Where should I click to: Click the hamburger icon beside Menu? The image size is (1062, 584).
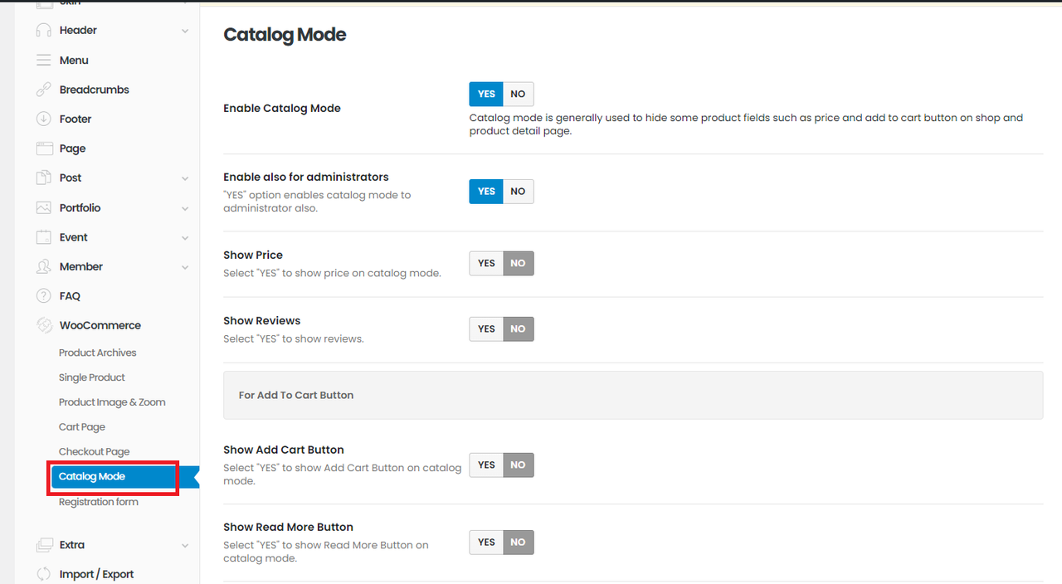pos(44,61)
